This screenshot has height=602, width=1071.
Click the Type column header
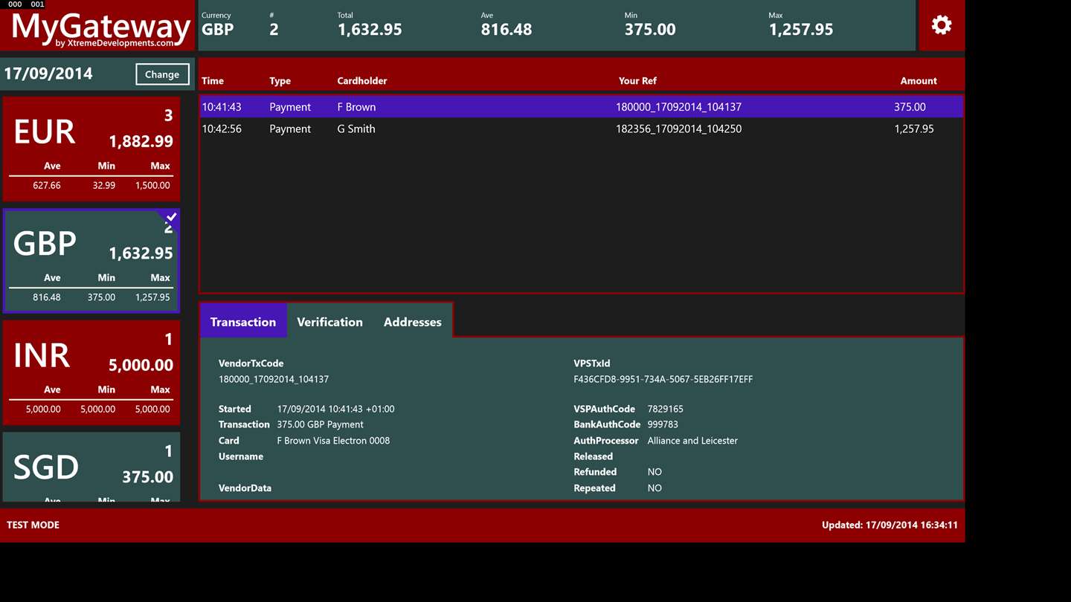(280, 80)
